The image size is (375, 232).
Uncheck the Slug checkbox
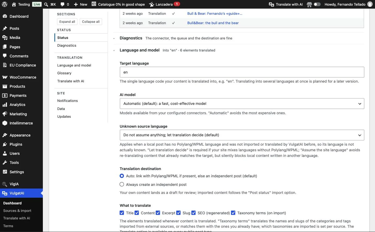[x=178, y=213]
